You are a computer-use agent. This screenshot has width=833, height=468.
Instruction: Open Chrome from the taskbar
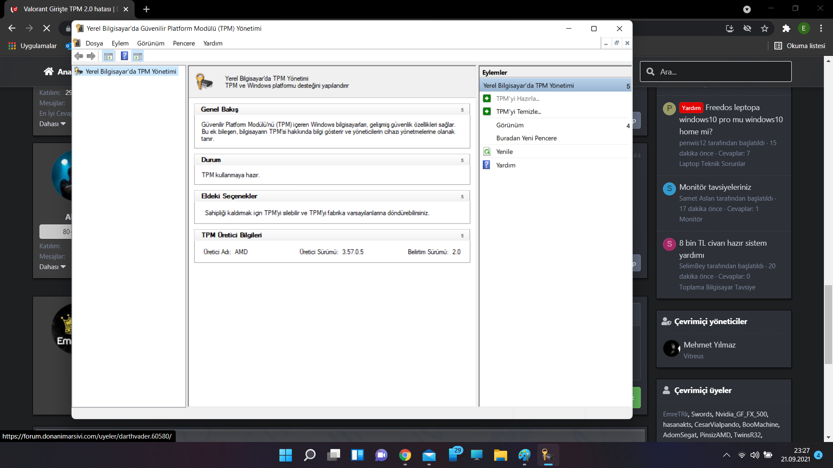pyautogui.click(x=405, y=455)
